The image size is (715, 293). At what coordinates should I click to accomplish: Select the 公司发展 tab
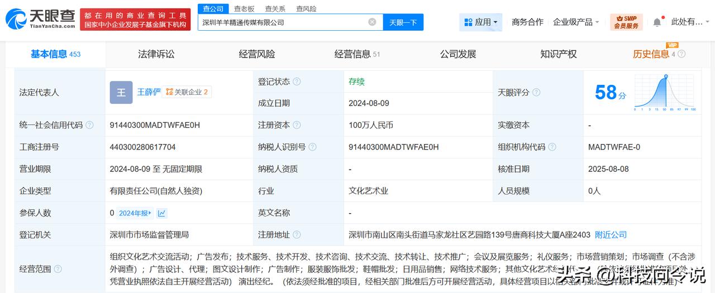tap(458, 54)
